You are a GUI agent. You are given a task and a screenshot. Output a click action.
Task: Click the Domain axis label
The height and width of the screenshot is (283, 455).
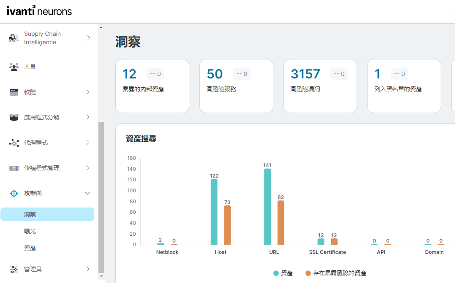tap(434, 252)
